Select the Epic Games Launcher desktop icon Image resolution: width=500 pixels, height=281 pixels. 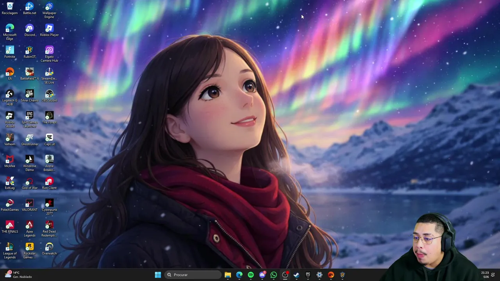tap(29, 120)
